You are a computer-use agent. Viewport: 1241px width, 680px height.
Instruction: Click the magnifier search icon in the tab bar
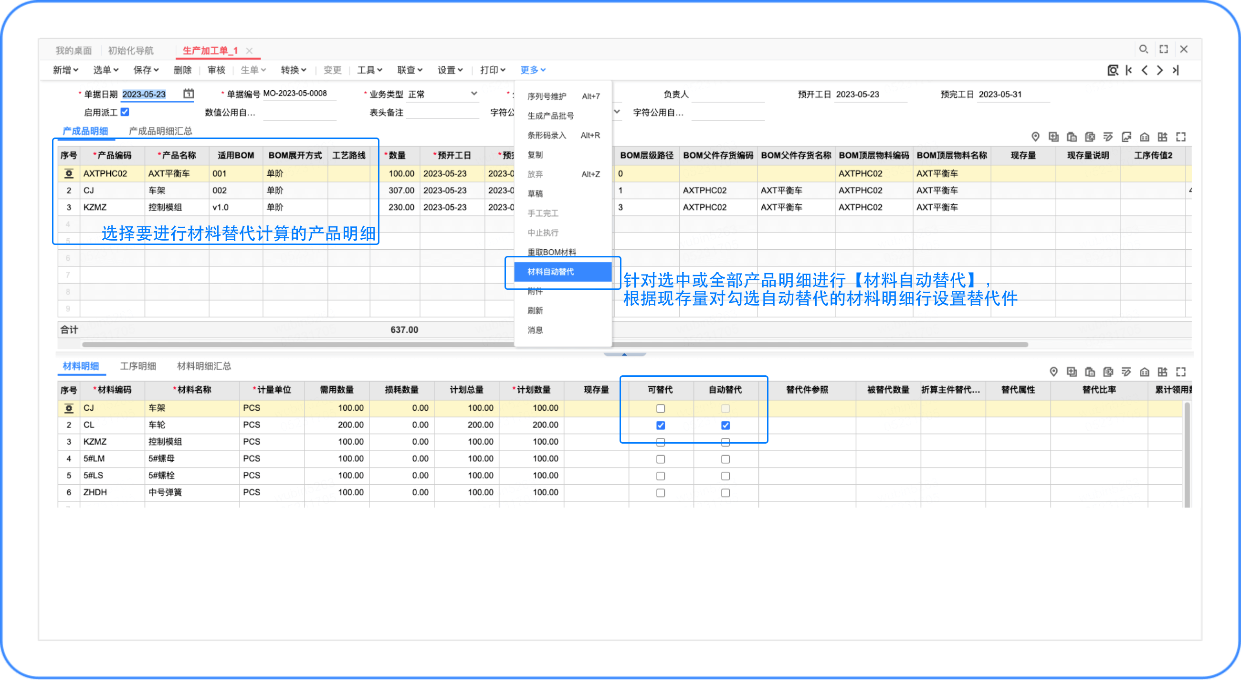(1143, 49)
